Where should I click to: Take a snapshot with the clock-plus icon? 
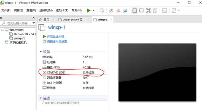(111, 10)
